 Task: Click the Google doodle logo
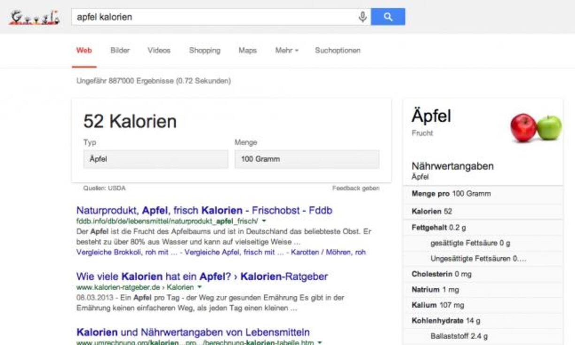(x=35, y=17)
